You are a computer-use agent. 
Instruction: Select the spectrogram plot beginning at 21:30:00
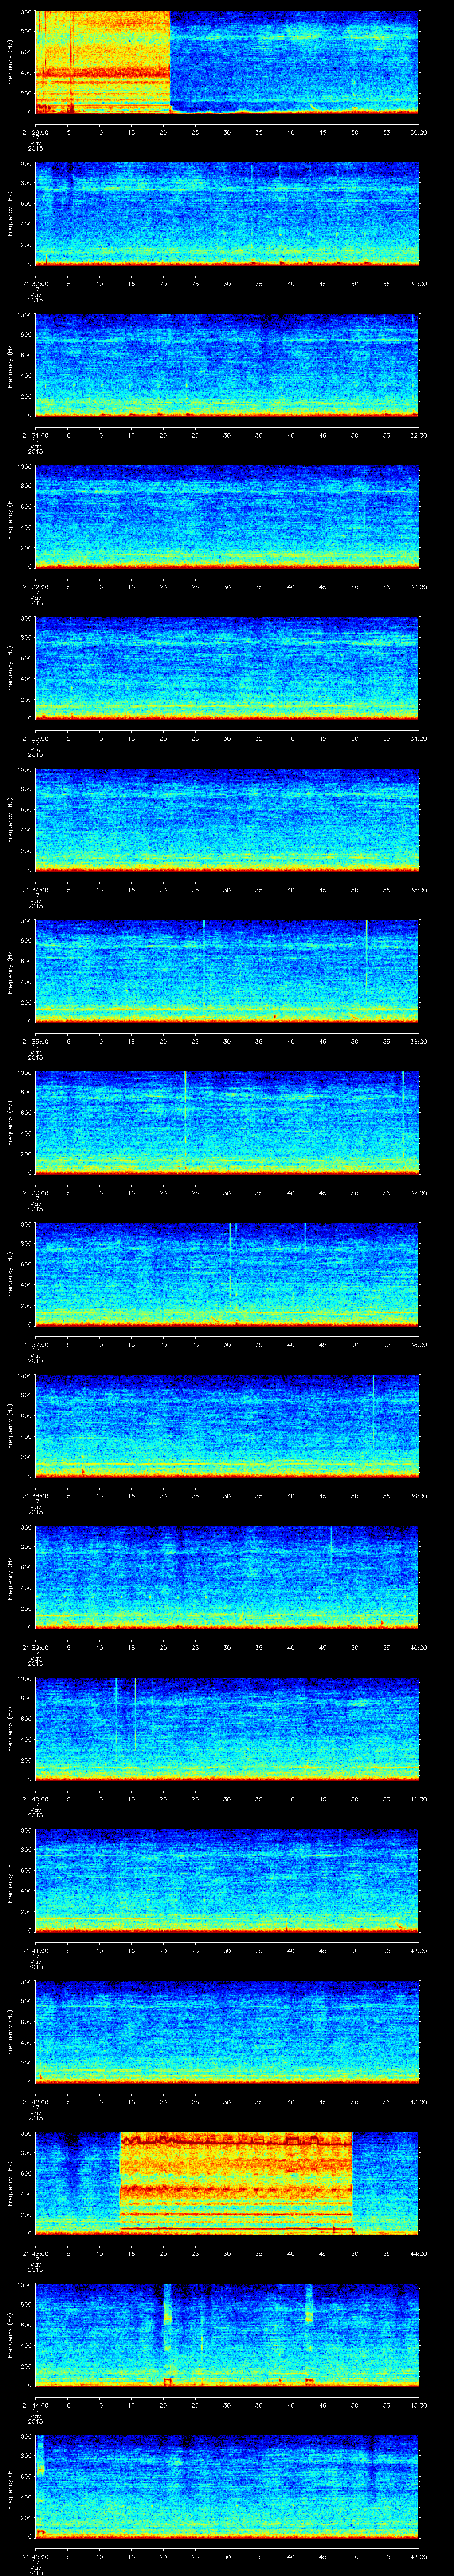tap(227, 215)
